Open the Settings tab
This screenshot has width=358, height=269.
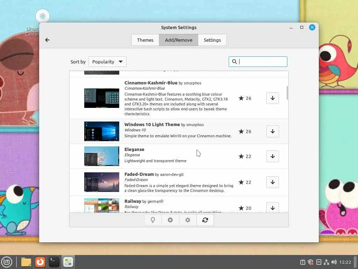[x=212, y=40]
